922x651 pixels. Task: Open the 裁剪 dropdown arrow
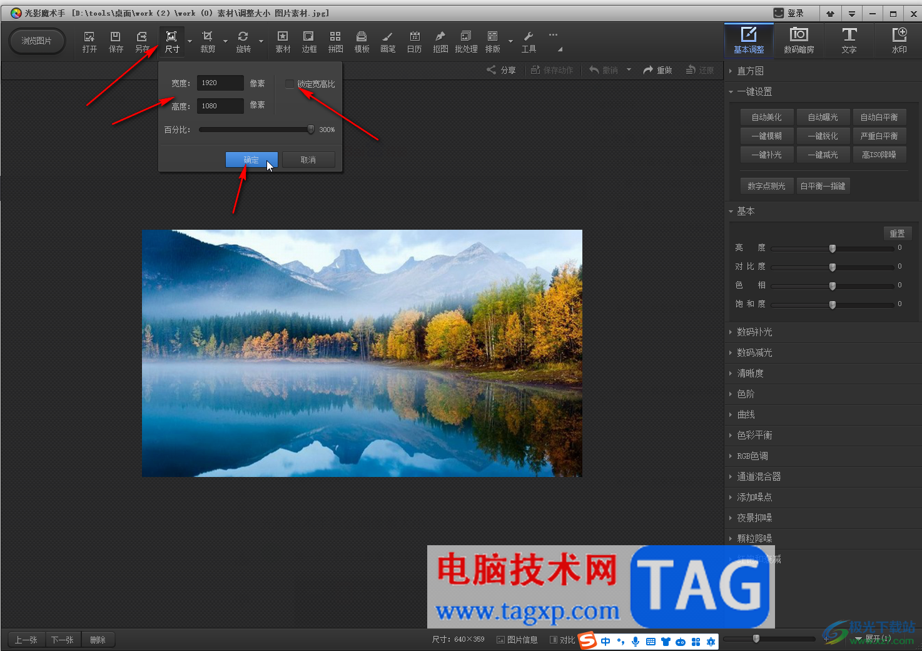pyautogui.click(x=225, y=42)
